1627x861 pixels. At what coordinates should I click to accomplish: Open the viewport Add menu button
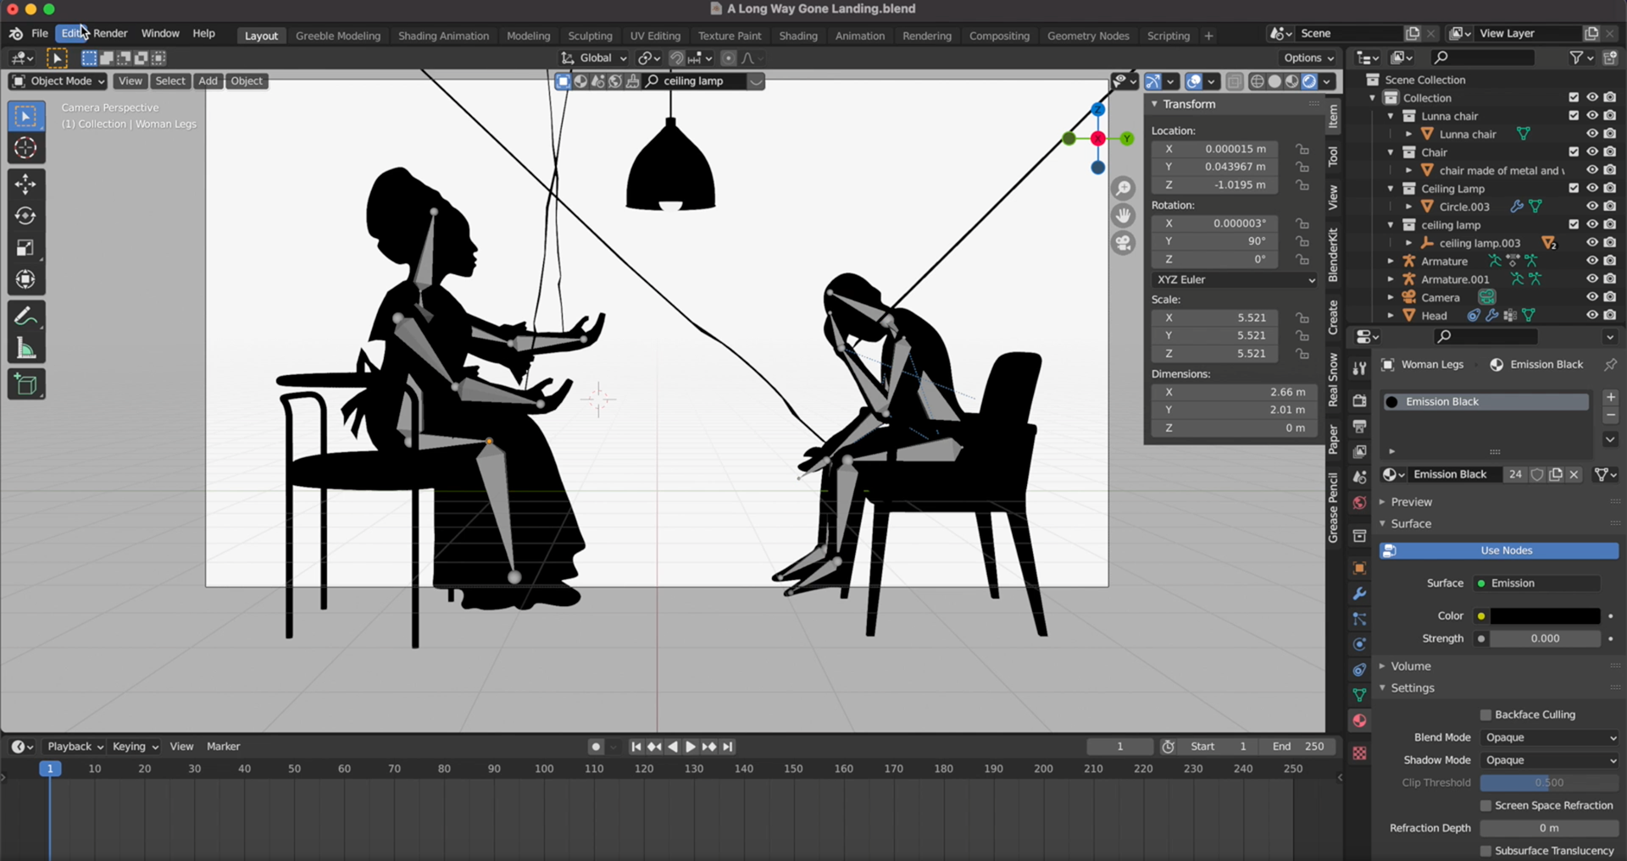click(x=208, y=81)
